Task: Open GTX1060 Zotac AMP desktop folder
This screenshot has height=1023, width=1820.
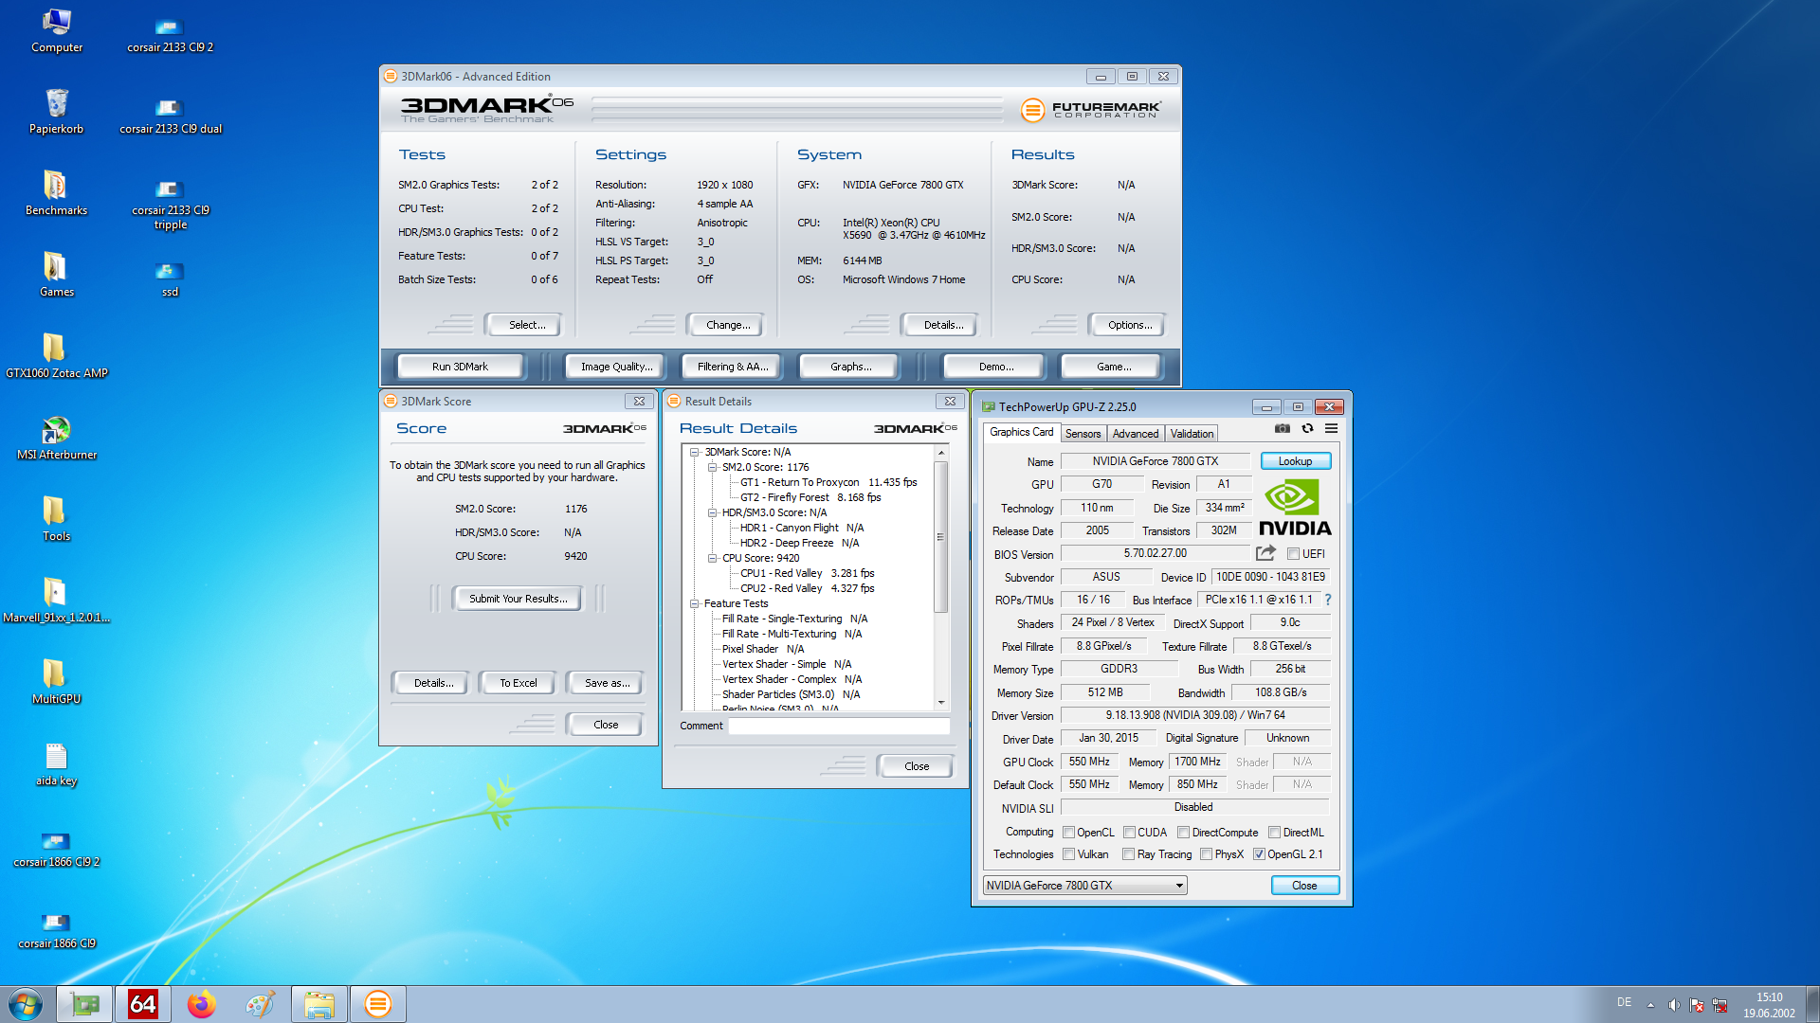Action: tap(56, 350)
